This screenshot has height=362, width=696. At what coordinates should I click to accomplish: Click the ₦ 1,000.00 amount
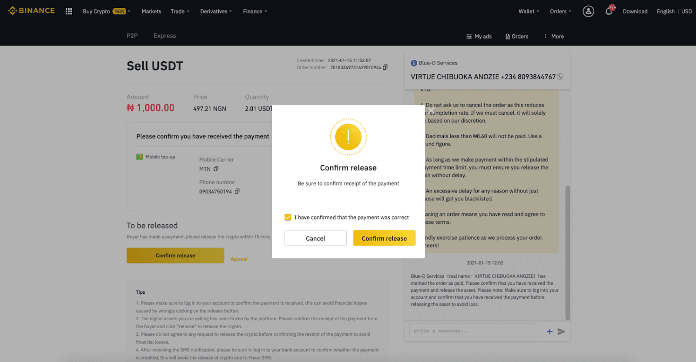(x=151, y=108)
